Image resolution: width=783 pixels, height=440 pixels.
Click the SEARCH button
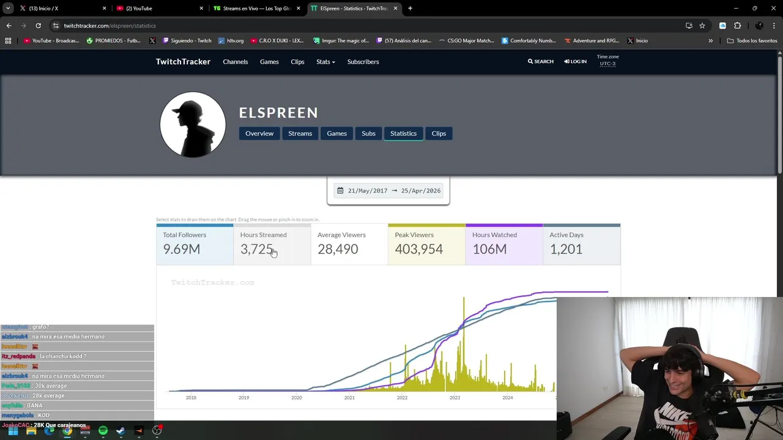pos(541,62)
